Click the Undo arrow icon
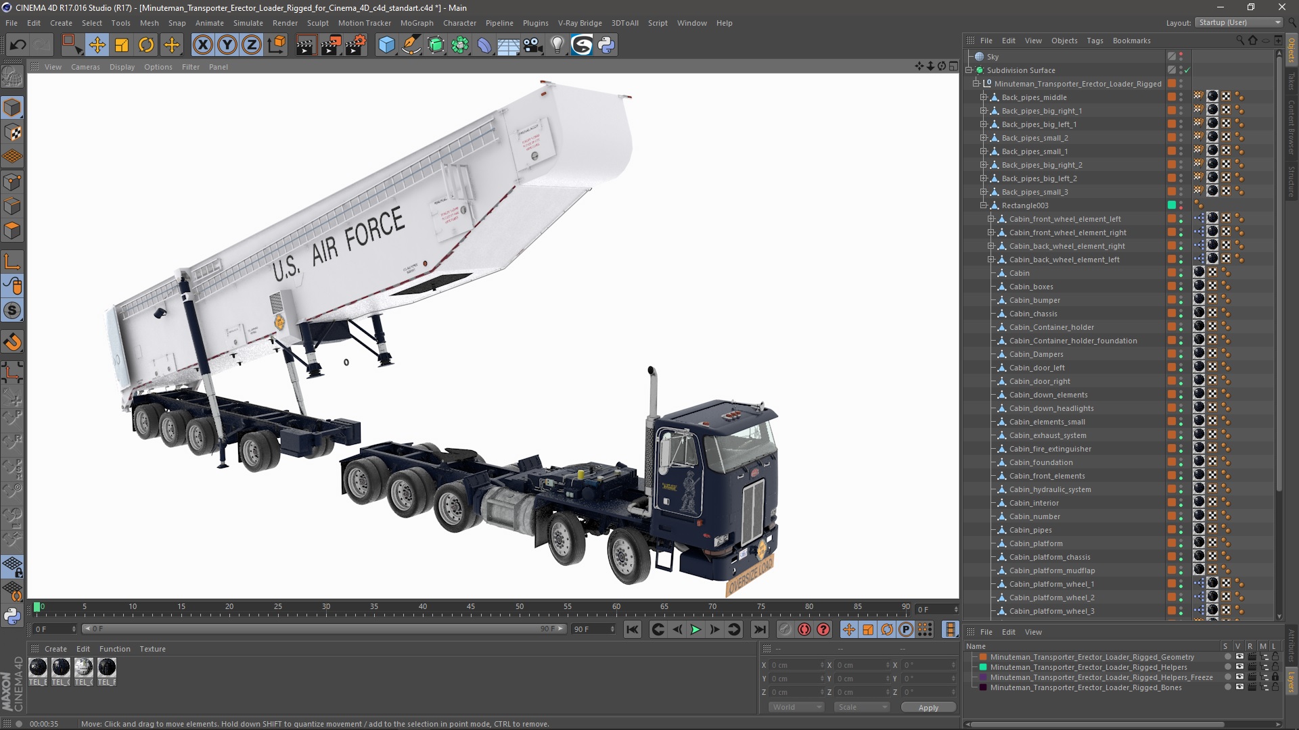The width and height of the screenshot is (1299, 730). point(18,45)
